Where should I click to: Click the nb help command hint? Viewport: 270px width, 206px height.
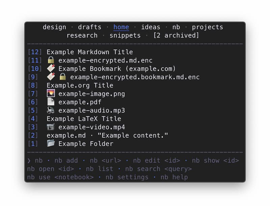tap(174, 177)
